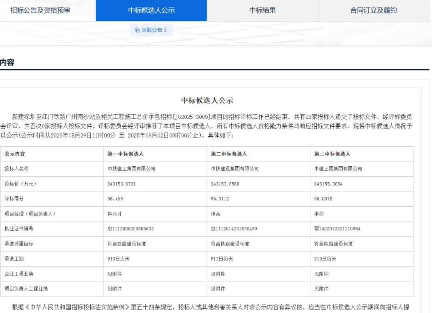
Task: Select certificate number 京1112006200806632
Action: 130,229
